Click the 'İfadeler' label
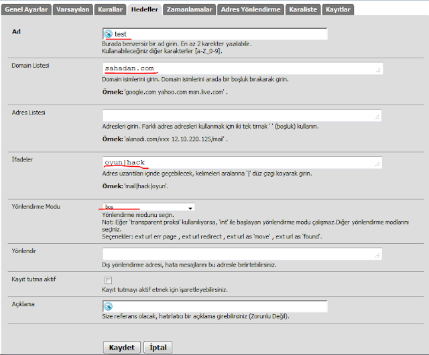This screenshot has height=355, width=429. (22, 159)
